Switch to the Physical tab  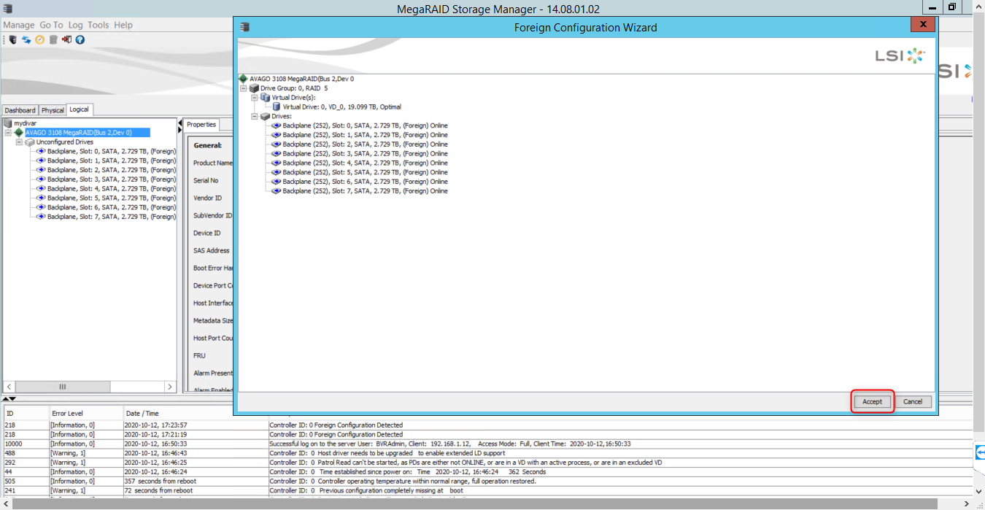coord(53,110)
